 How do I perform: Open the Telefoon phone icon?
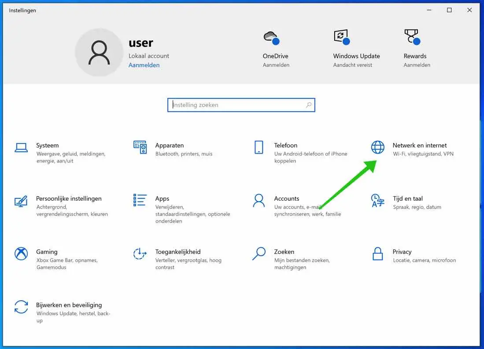pyautogui.click(x=259, y=147)
